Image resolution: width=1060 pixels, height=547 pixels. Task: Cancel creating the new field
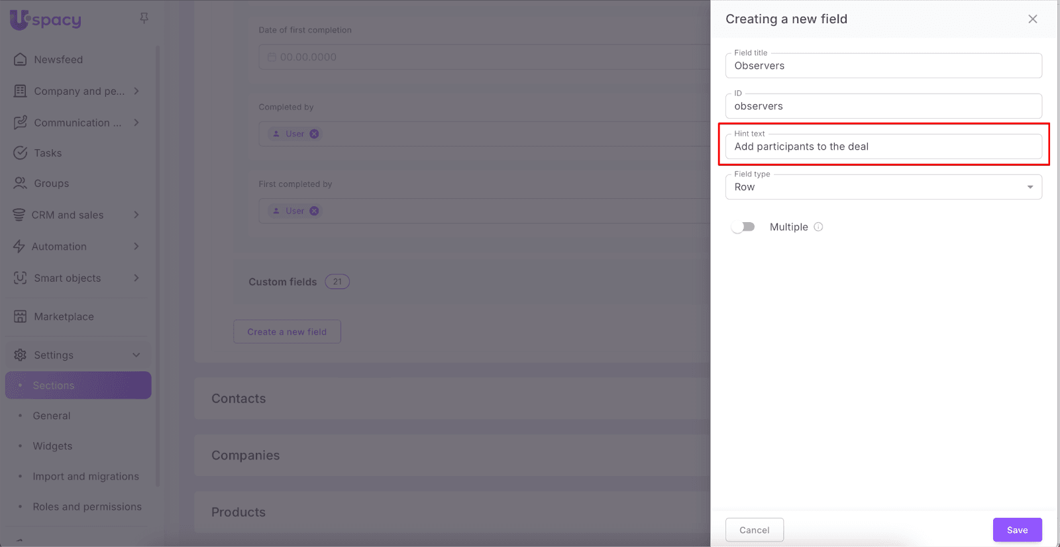pyautogui.click(x=754, y=530)
